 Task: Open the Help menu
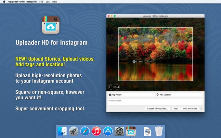[55, 2]
